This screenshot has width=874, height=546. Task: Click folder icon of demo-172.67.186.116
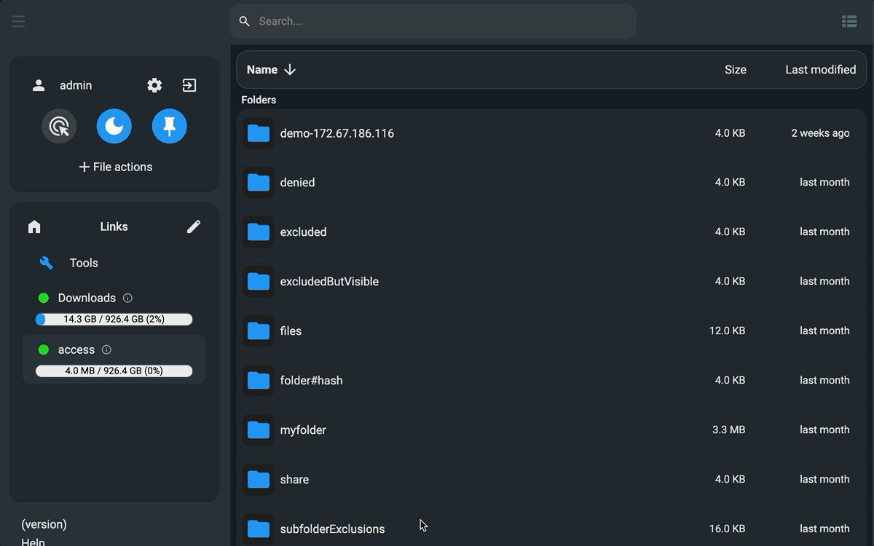(259, 133)
